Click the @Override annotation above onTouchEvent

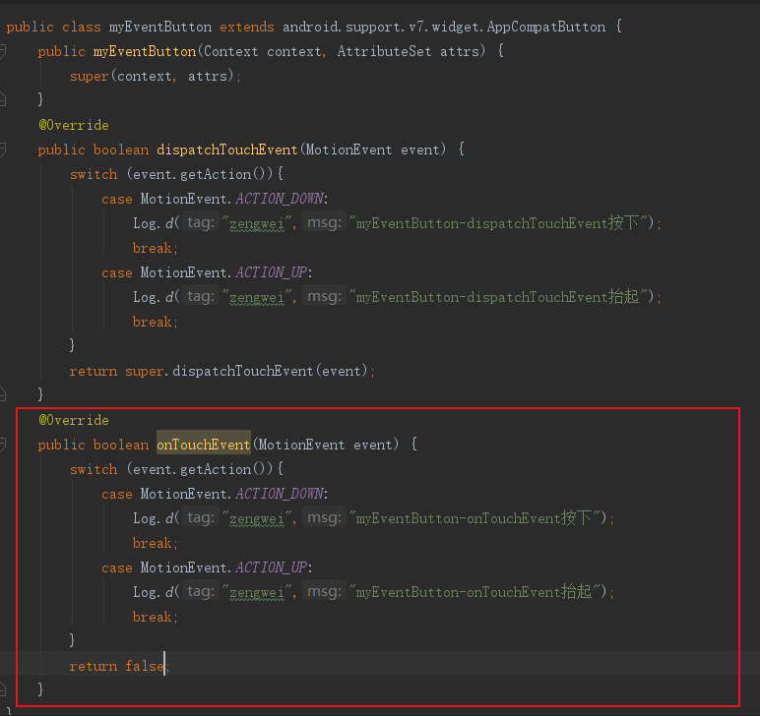(73, 420)
